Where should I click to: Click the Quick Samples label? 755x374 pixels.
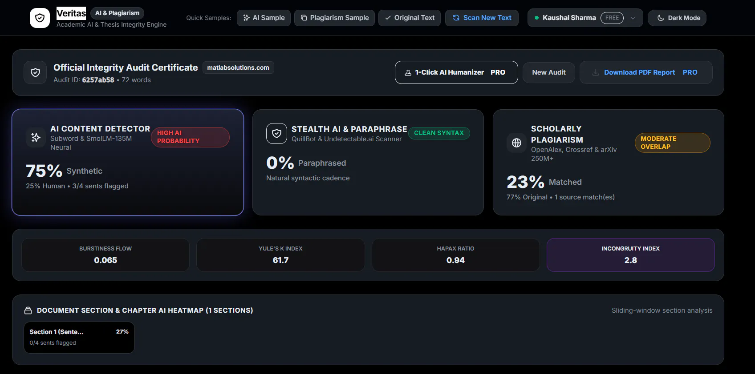point(208,18)
